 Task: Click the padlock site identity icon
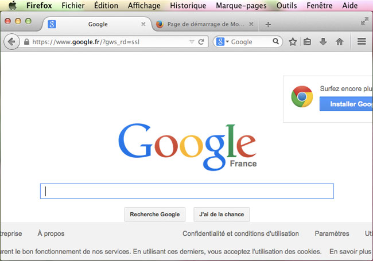[26, 42]
